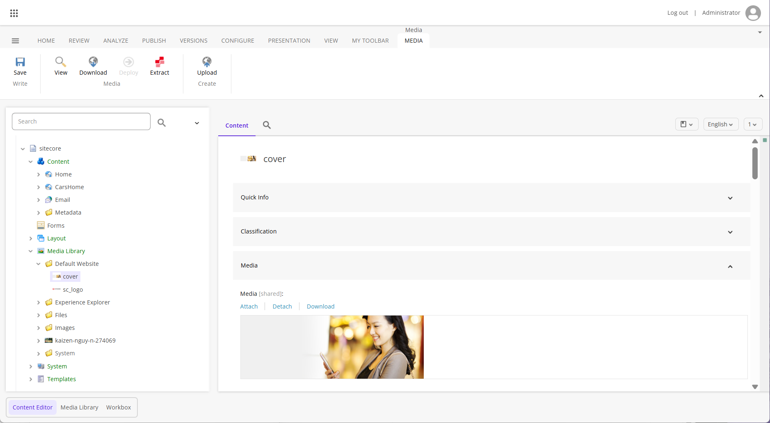Click the Home item icon in the tree

tap(49, 174)
